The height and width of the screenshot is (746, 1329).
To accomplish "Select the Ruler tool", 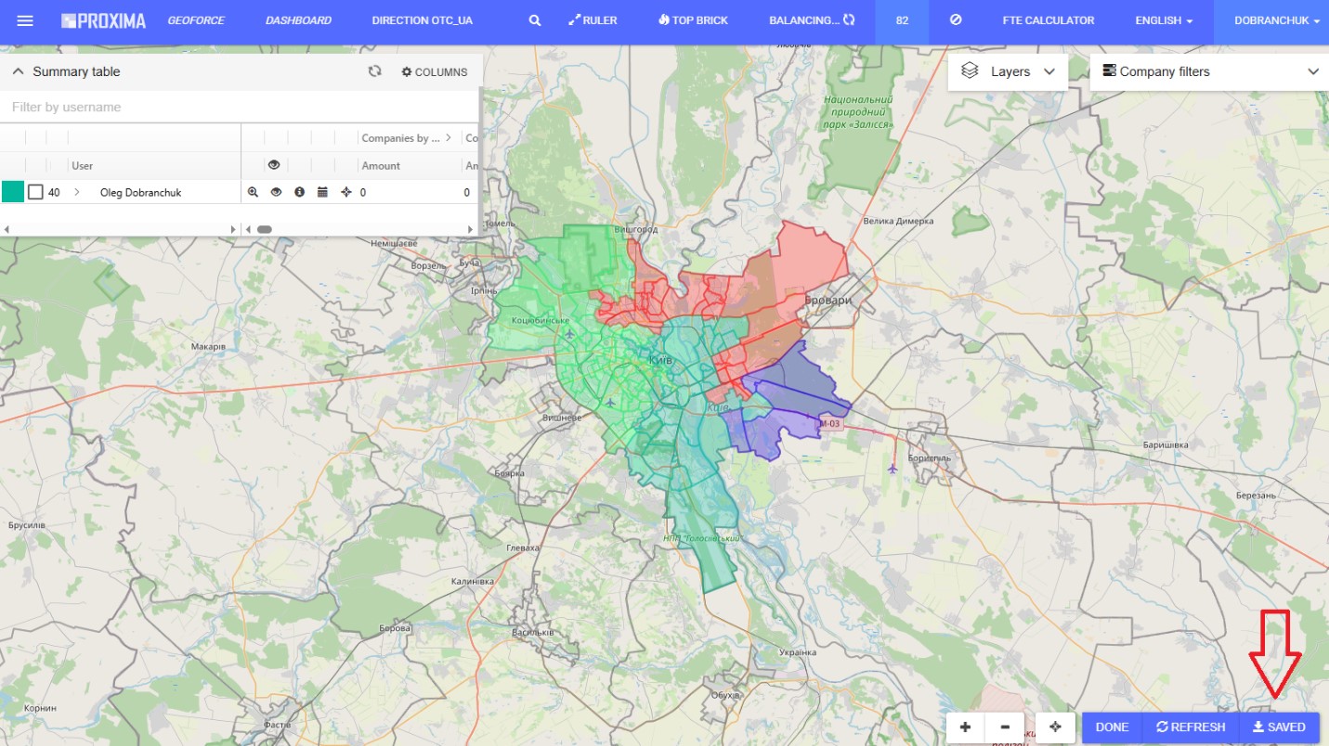I will (593, 19).
